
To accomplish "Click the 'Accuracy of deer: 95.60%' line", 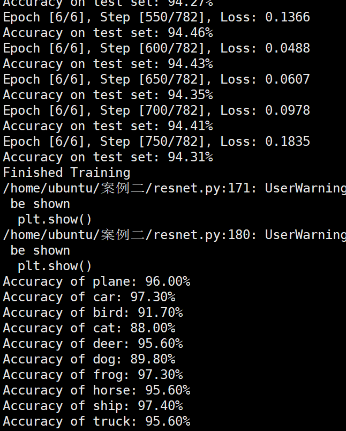I will [x=93, y=344].
